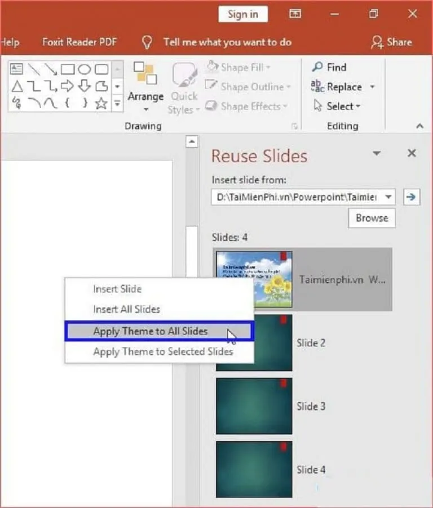Viewport: 433px width, 508px height.
Task: Select the Taimienphi.vn sunflower slide thumbnail
Action: 254,279
